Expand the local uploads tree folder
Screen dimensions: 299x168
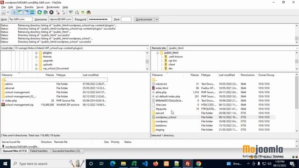36,65
